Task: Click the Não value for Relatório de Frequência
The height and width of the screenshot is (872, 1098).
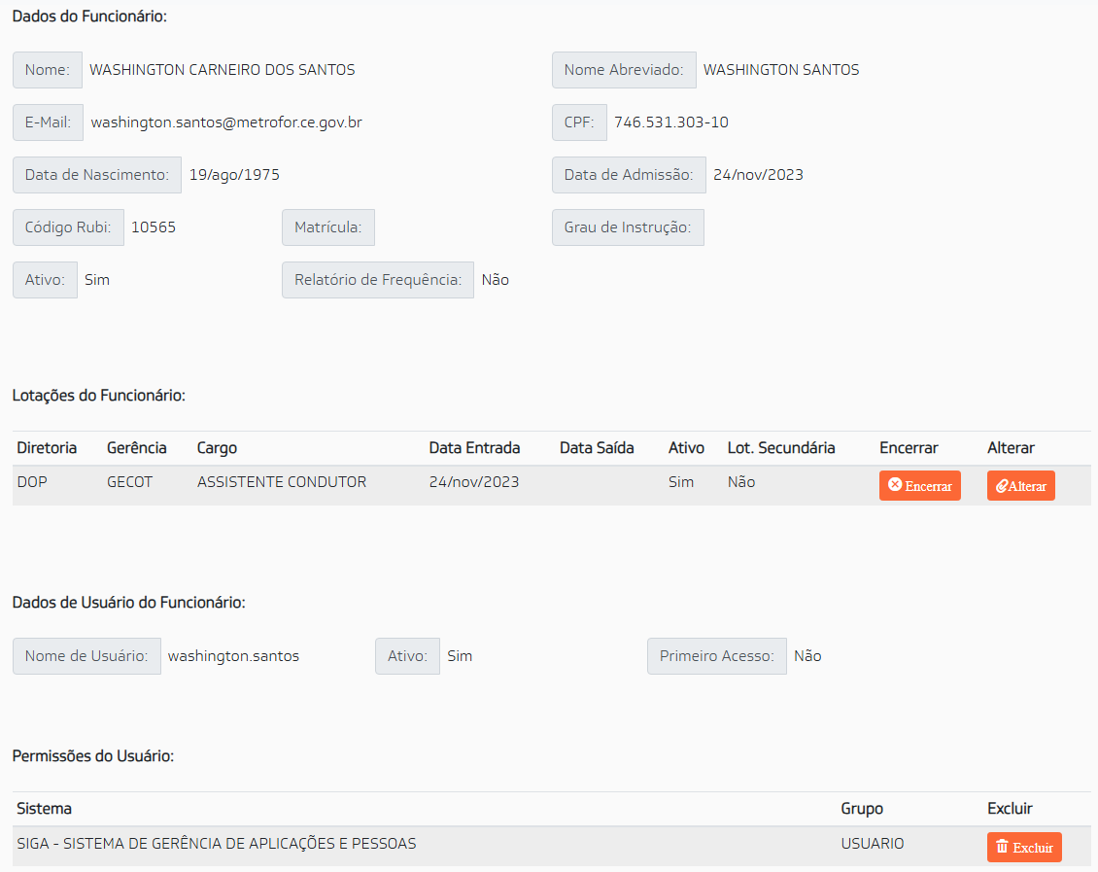Action: click(x=496, y=280)
